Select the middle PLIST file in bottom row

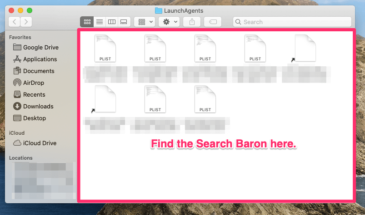pos(155,99)
